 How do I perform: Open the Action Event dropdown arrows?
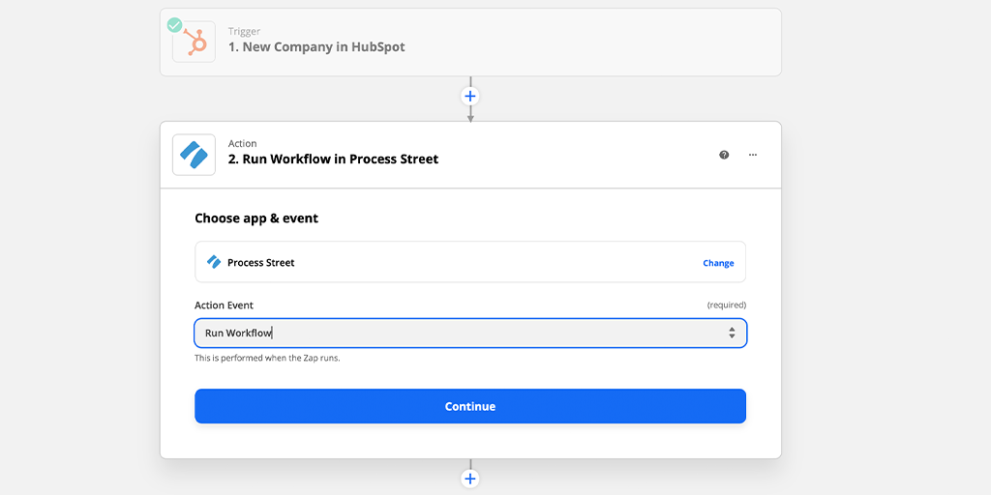click(x=732, y=333)
